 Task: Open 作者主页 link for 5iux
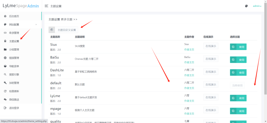pyautogui.click(x=189, y=50)
